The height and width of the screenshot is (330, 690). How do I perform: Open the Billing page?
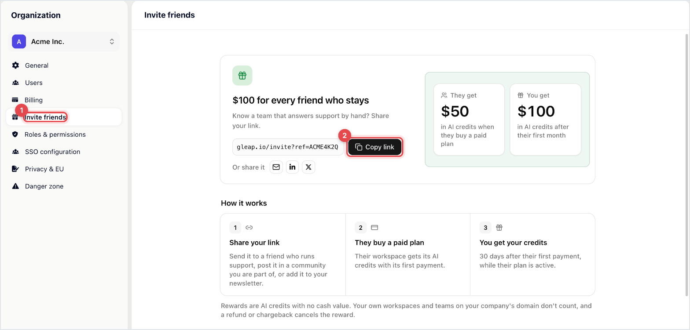64,100
